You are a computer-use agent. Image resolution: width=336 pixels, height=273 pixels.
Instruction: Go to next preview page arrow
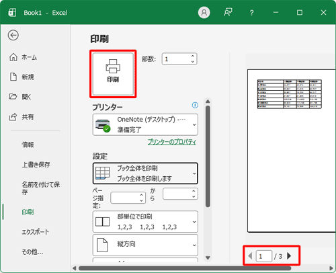(289, 256)
